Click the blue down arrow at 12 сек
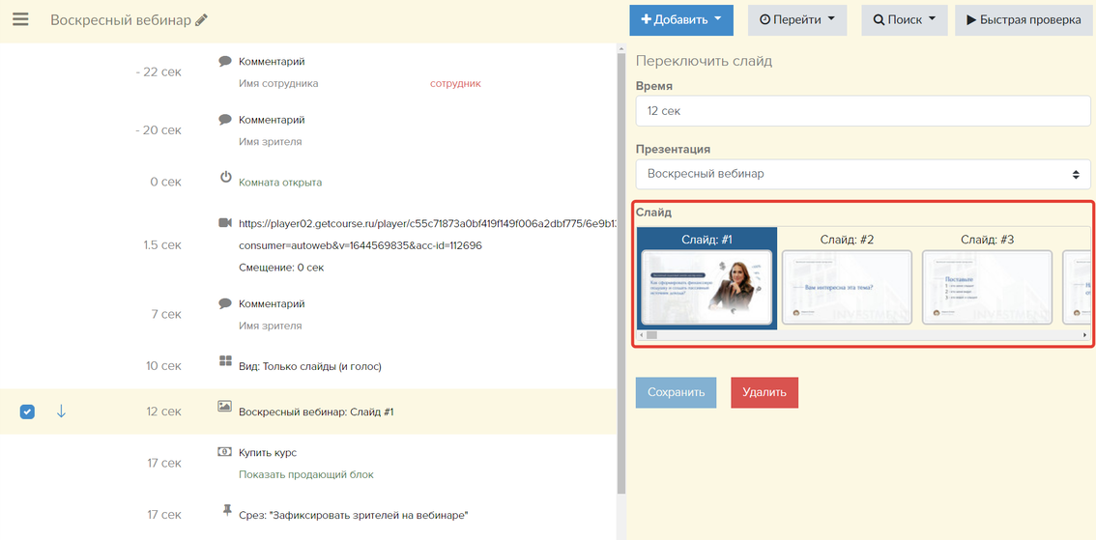 (x=61, y=412)
